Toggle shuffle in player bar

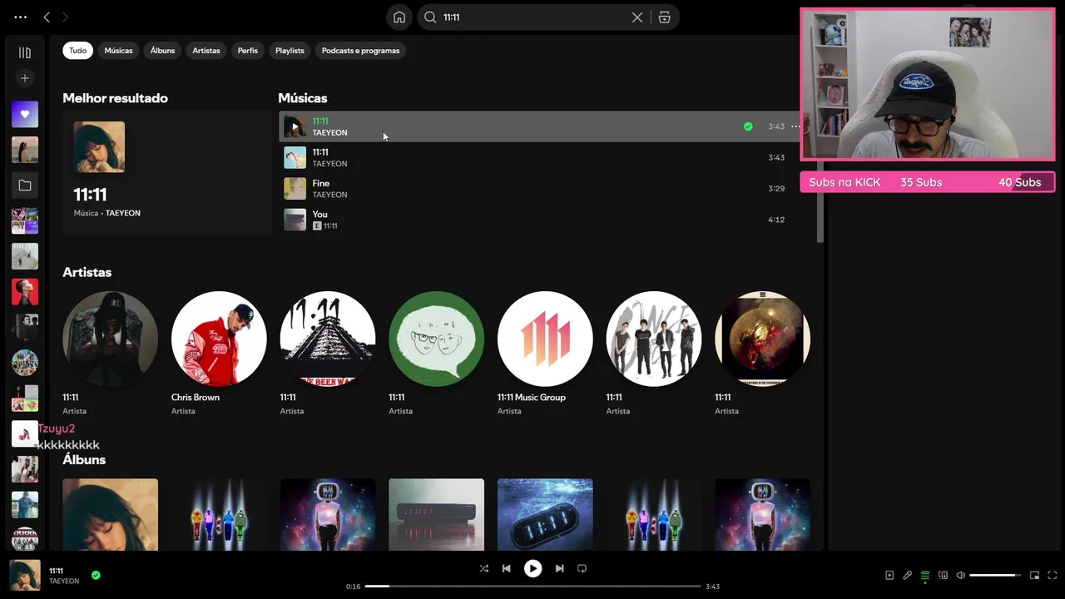tap(484, 568)
